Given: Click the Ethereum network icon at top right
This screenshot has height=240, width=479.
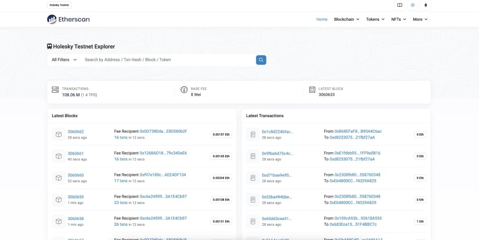Looking at the screenshot, I should point(425,5).
